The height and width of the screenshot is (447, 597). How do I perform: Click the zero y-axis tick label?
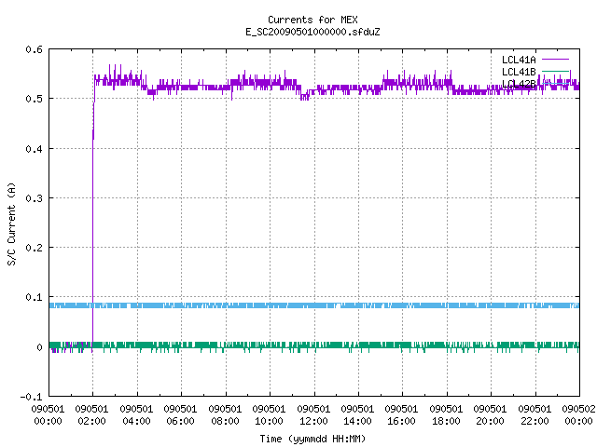point(39,347)
